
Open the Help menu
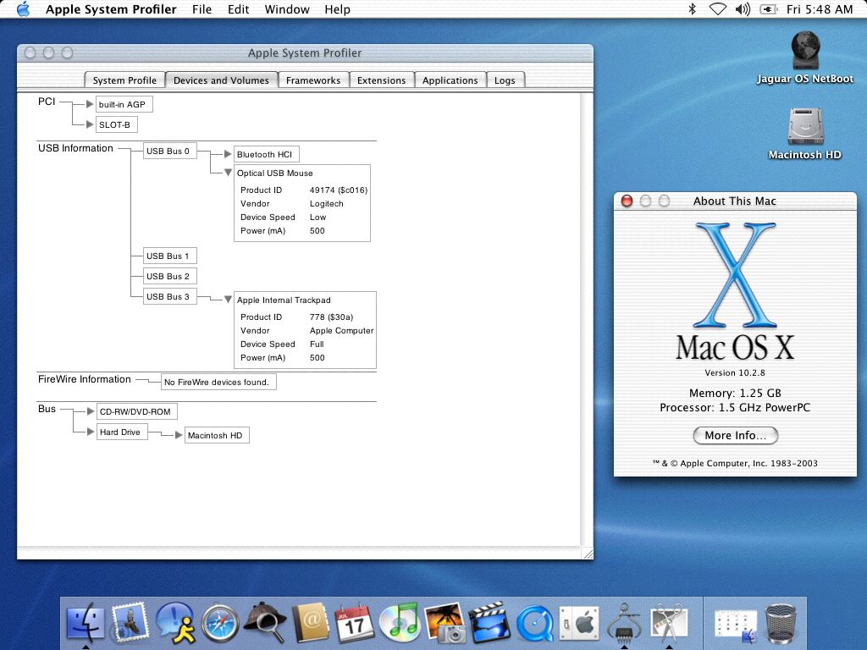pos(337,9)
